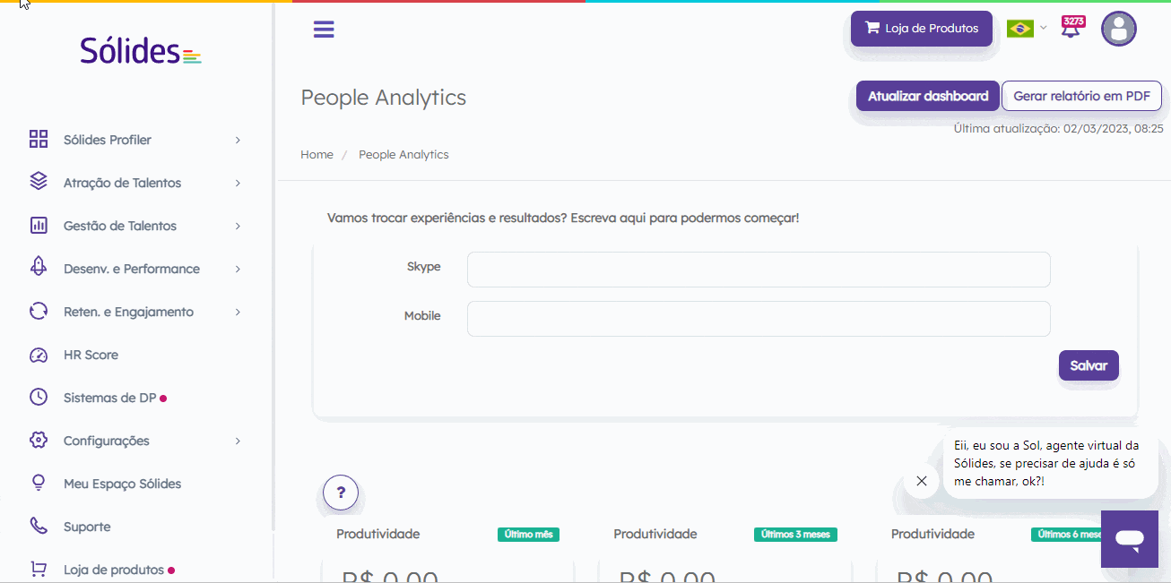This screenshot has width=1171, height=583.
Task: Click the Loja de produtos cart icon in sidebar
Action: pos(39,569)
